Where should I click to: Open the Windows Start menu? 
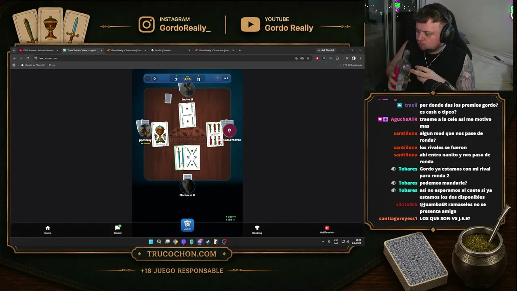[x=151, y=242]
